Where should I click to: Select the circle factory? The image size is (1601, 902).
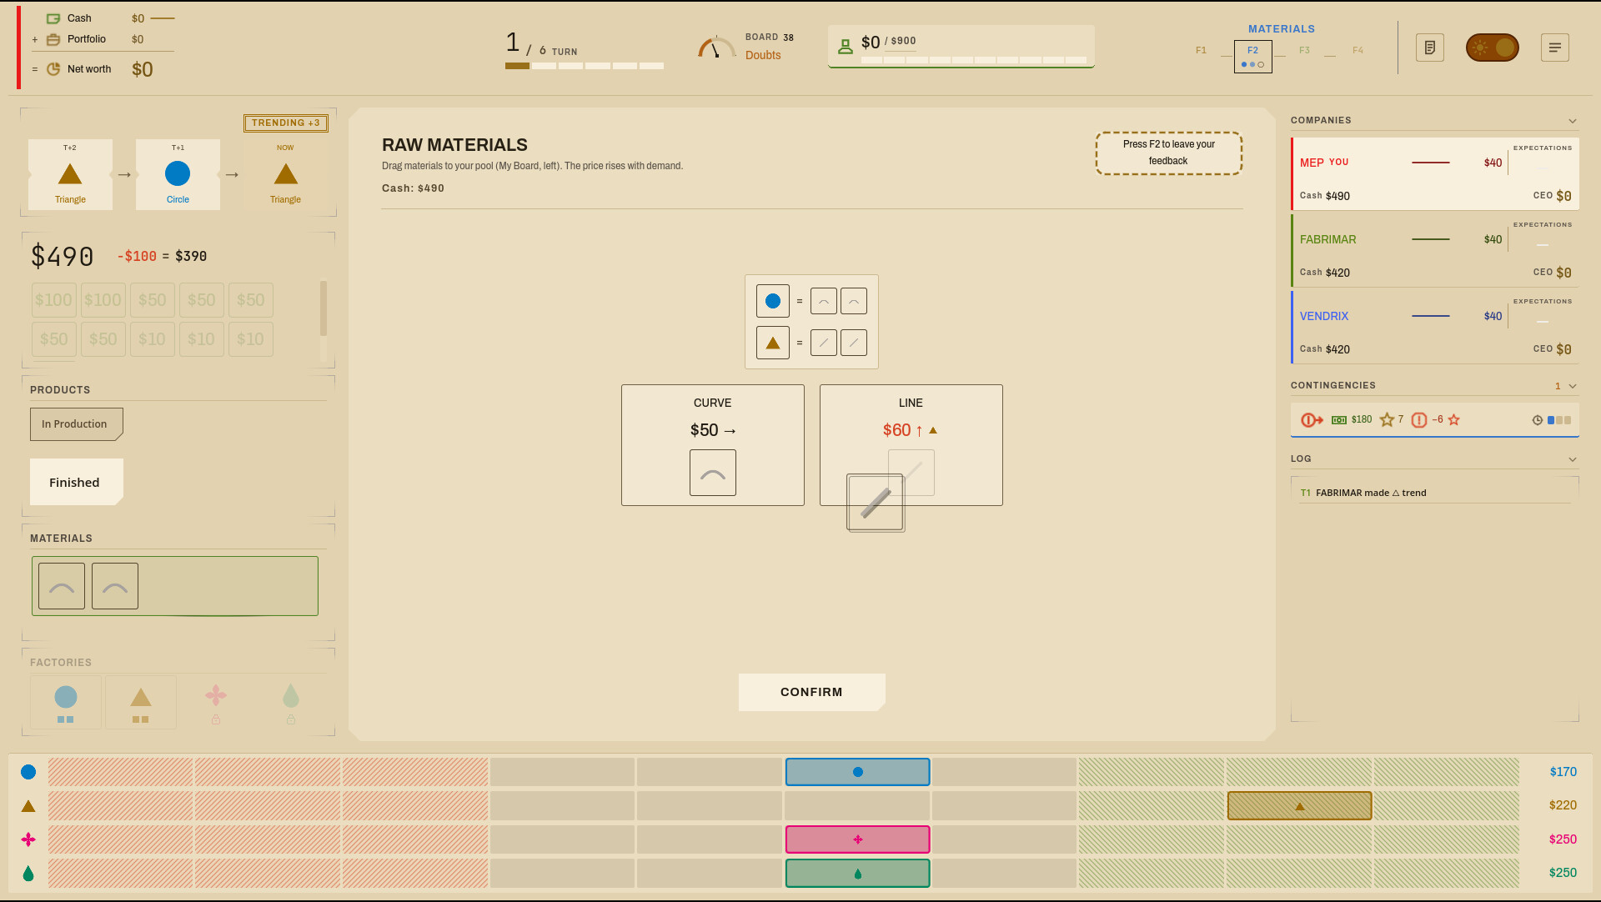66,703
